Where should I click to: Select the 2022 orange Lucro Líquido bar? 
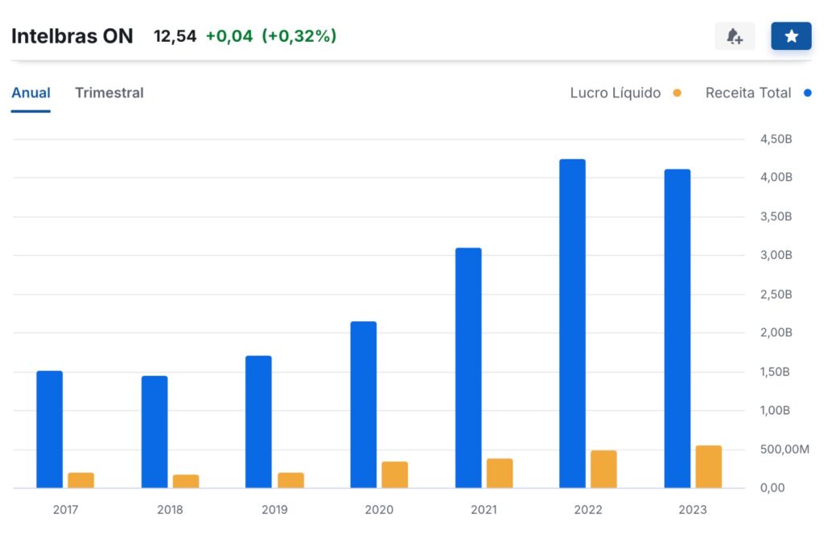(x=604, y=469)
